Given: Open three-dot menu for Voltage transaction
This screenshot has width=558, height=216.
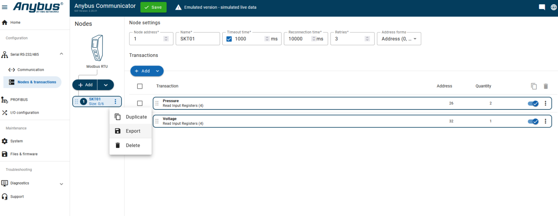Looking at the screenshot, I should [545, 121].
